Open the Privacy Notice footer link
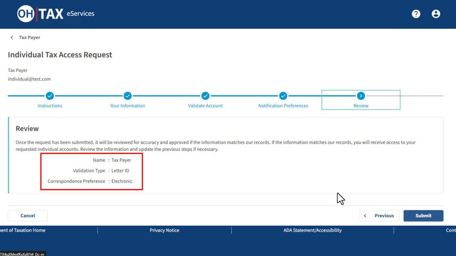The width and height of the screenshot is (456, 256). (165, 230)
